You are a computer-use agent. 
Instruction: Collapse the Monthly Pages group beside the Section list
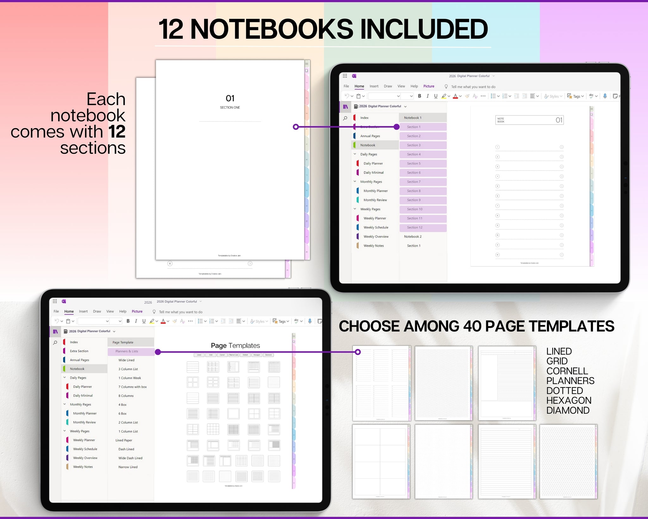355,182
